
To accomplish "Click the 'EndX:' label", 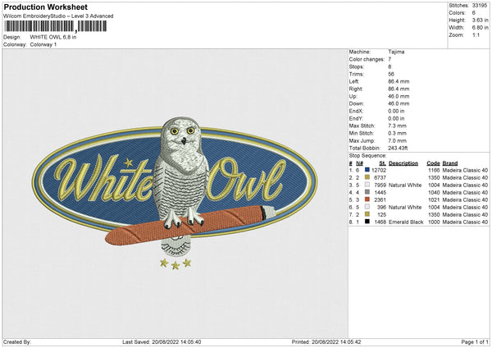I will coord(356,111).
